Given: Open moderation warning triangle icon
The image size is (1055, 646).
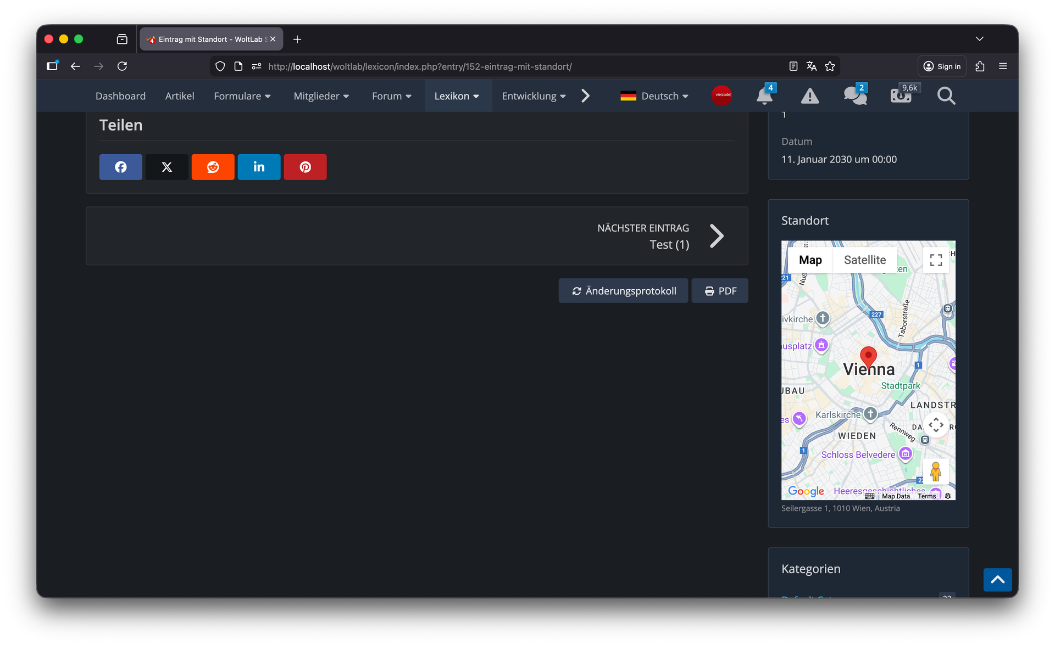Looking at the screenshot, I should (809, 96).
